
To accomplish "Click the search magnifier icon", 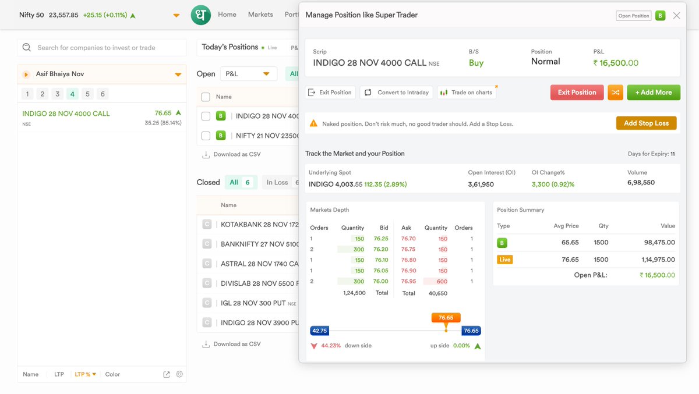I will [27, 48].
